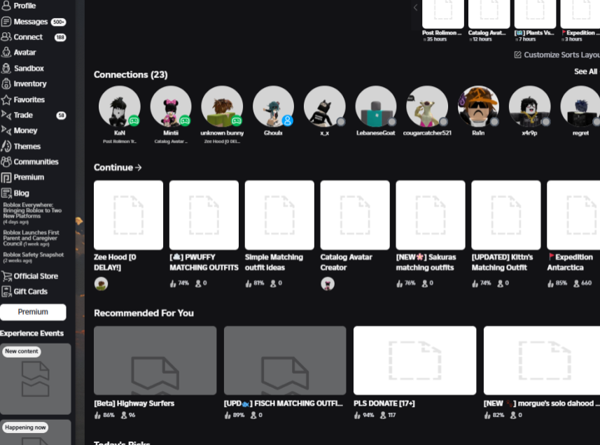The width and height of the screenshot is (600, 445).
Task: Open the Blog sidebar link
Action: (15, 193)
